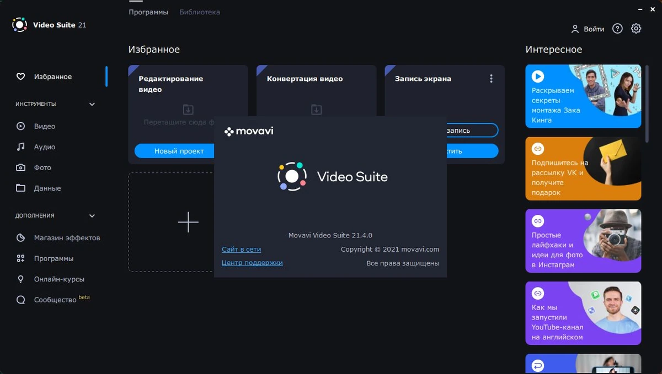This screenshot has height=374, width=662.
Task: Click the scrollbar of Интересное panel
Action: [x=647, y=103]
